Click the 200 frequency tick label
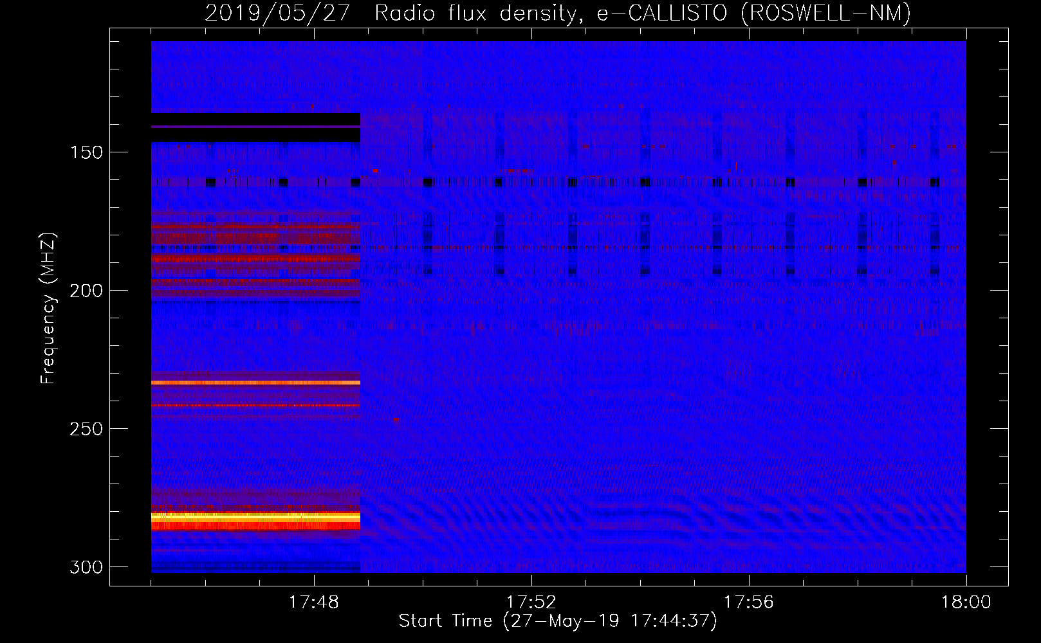The height and width of the screenshot is (643, 1041). click(x=86, y=291)
